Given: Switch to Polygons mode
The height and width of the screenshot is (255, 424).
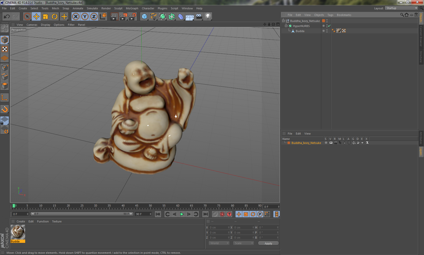Looking at the screenshot, I should [x=5, y=86].
